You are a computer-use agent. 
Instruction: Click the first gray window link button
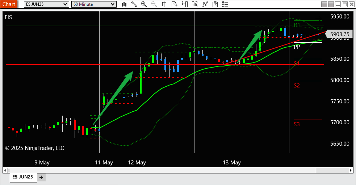tap(324, 4)
